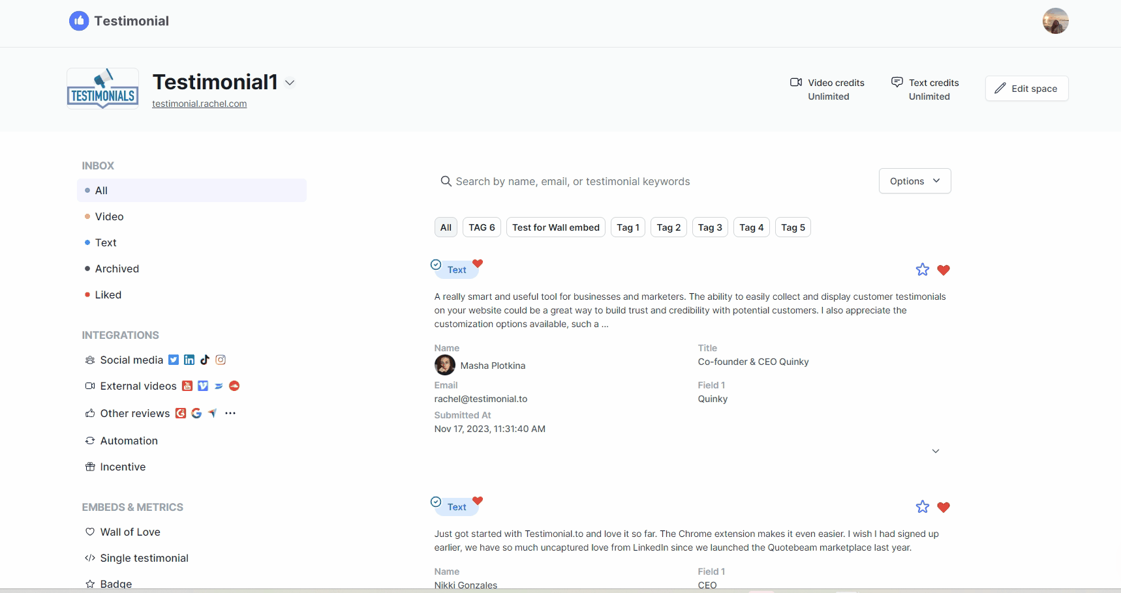The image size is (1121, 593).
Task: Click the TikTok icon in Social media
Action: pyautogui.click(x=205, y=360)
